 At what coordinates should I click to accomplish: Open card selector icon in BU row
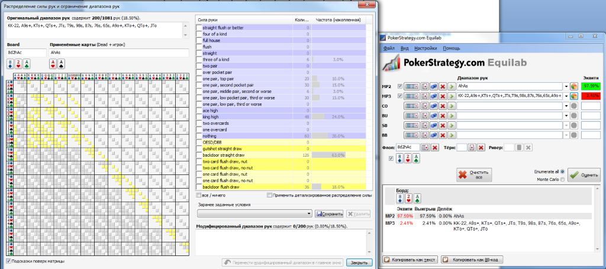pyautogui.click(x=425, y=115)
